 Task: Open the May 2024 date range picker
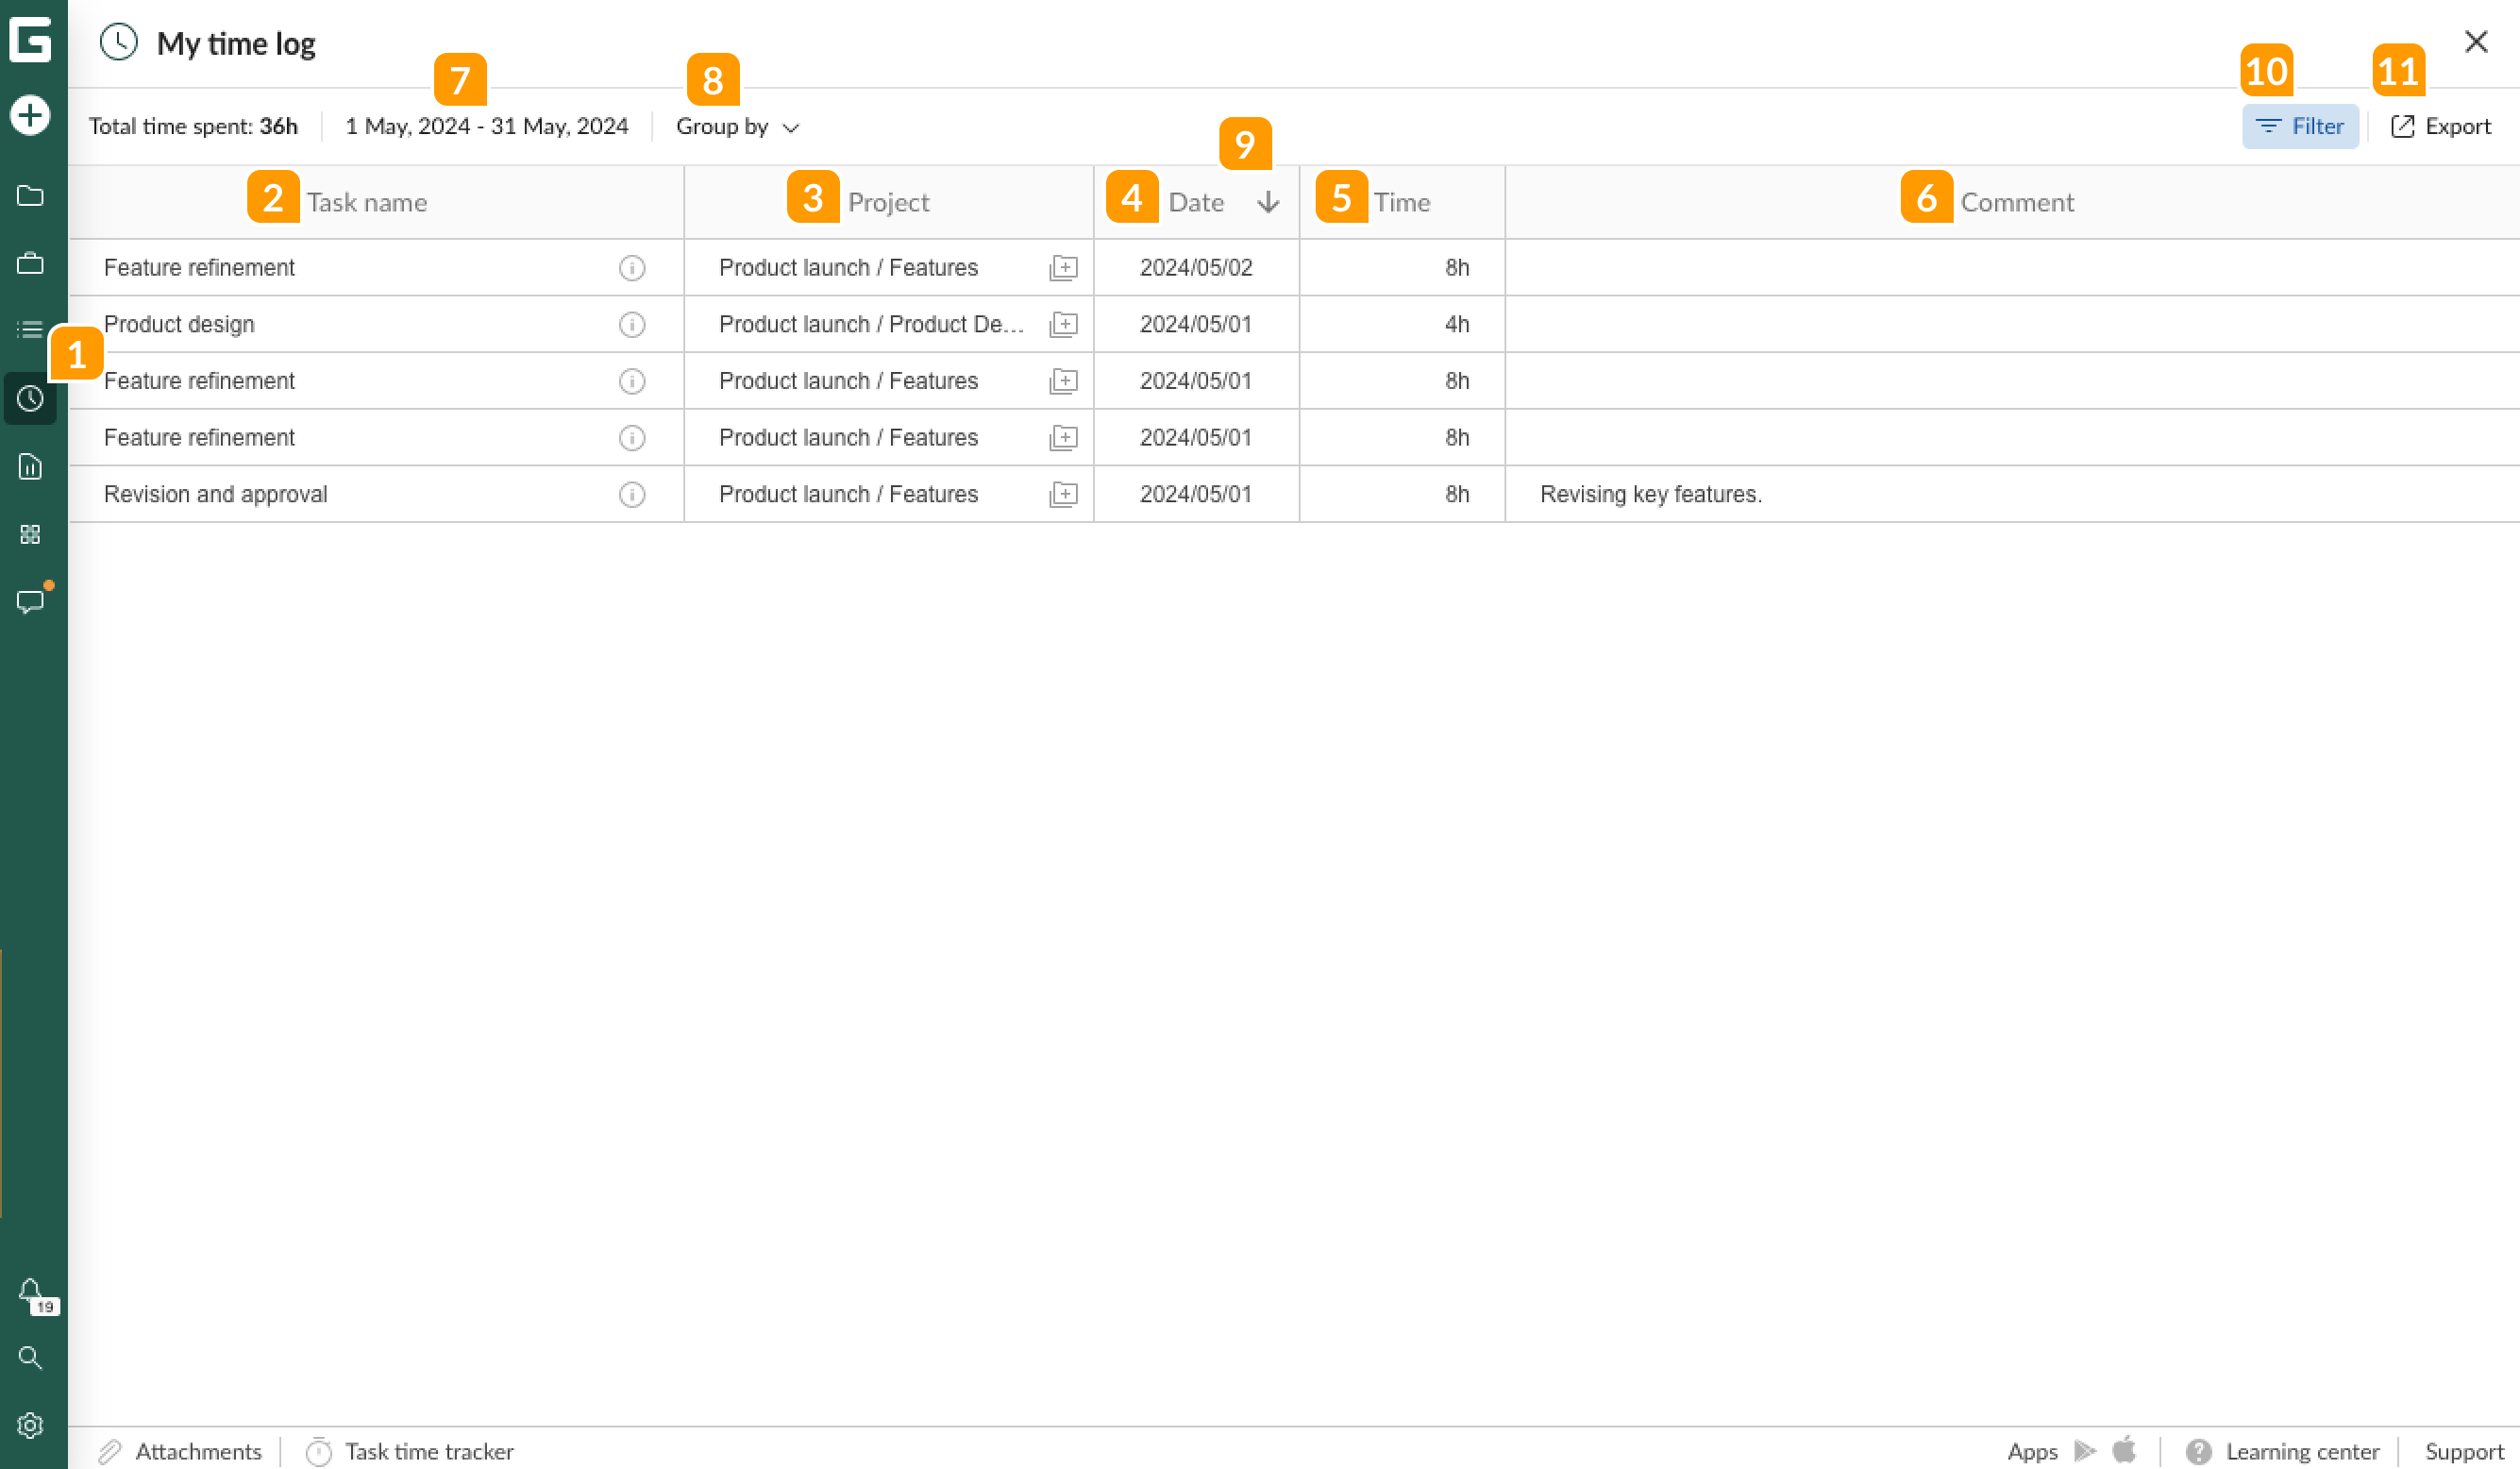coord(487,127)
